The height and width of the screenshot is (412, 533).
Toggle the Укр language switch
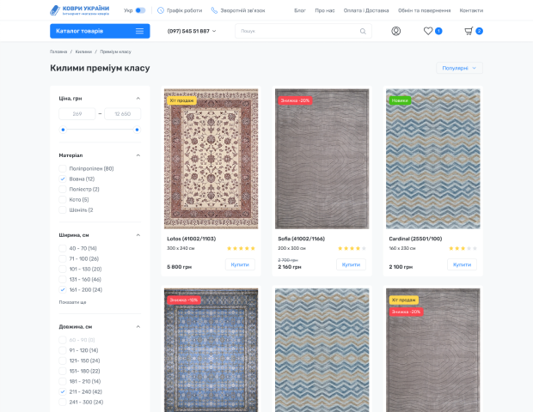140,10
